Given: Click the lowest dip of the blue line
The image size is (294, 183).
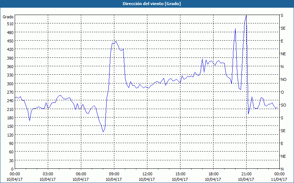Looking at the screenshot, I should 103,132.
